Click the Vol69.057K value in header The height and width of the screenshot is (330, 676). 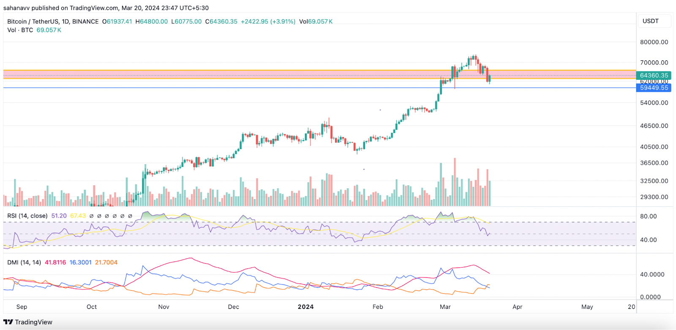(316, 22)
